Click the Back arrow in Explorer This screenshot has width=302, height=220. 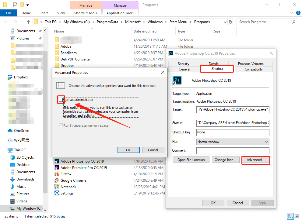pyautogui.click(x=6, y=22)
